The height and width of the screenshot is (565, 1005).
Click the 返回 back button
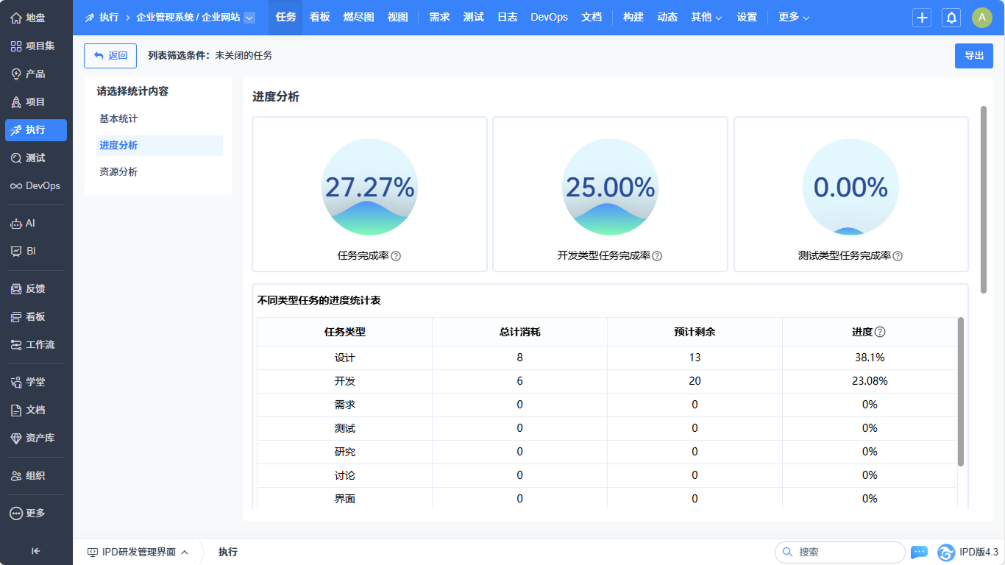click(x=110, y=56)
